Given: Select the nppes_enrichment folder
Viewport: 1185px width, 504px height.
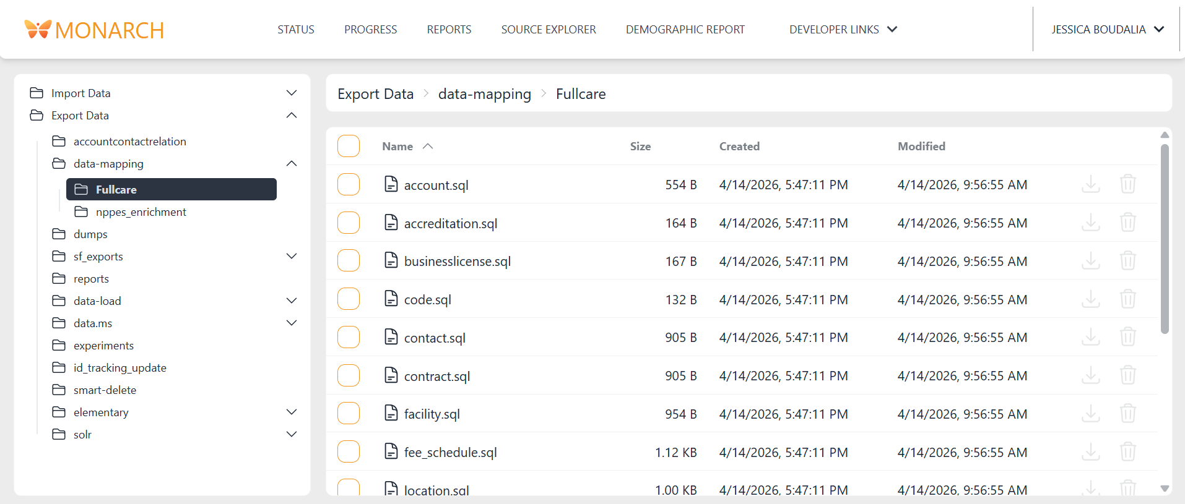Looking at the screenshot, I should pyautogui.click(x=141, y=211).
